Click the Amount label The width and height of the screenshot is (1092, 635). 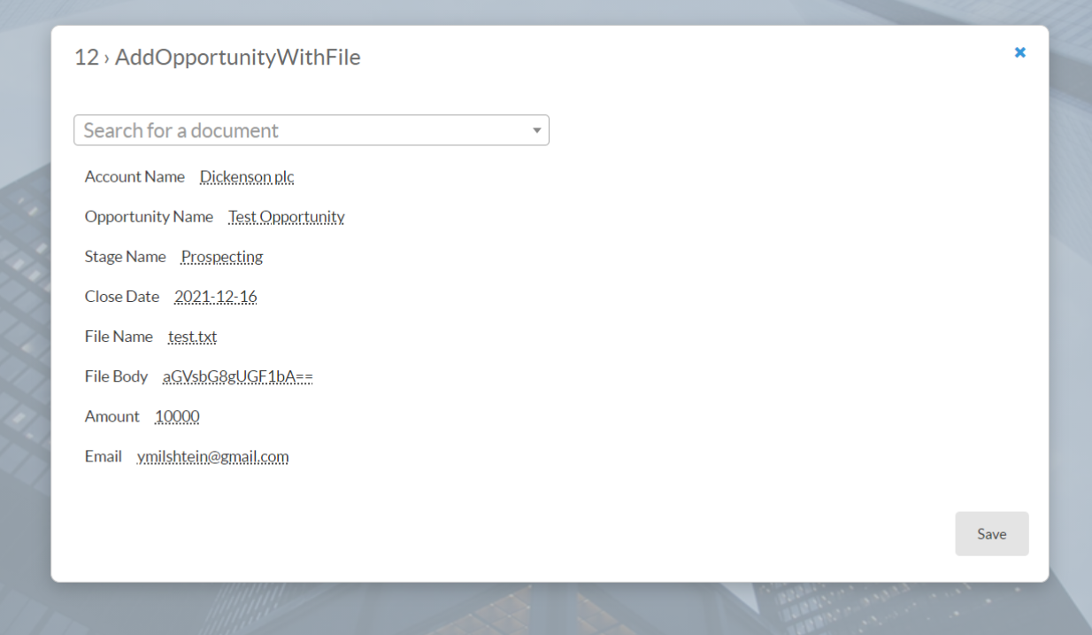point(112,416)
